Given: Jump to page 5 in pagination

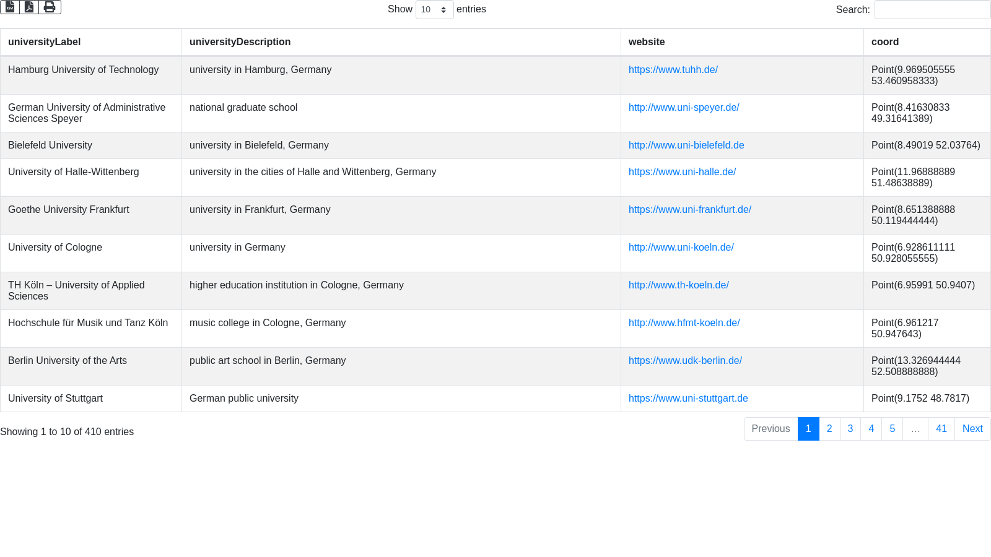Looking at the screenshot, I should pos(892,429).
